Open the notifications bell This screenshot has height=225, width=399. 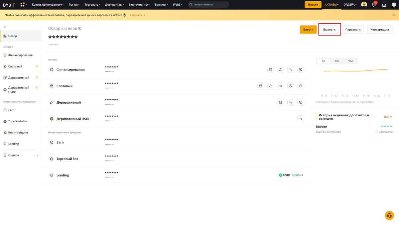coord(374,5)
